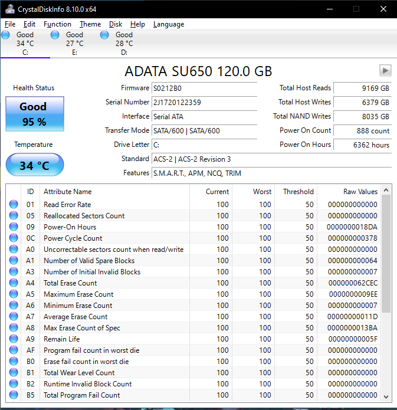This screenshot has width=397, height=410.
Task: Click Power On Hours value 6362 hours
Action: [x=362, y=145]
